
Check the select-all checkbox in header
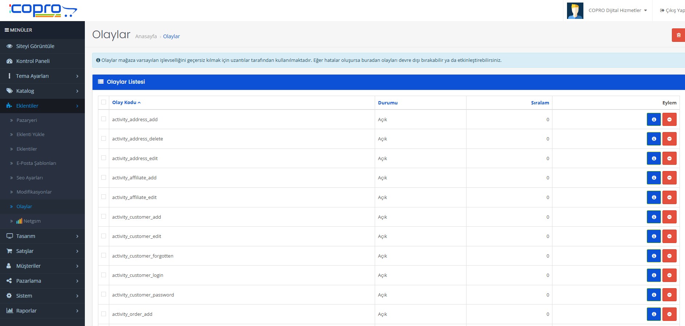click(x=104, y=102)
